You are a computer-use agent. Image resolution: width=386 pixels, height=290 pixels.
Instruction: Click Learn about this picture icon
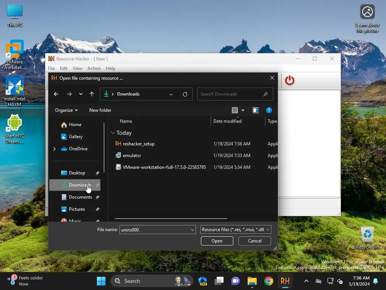pos(367,19)
